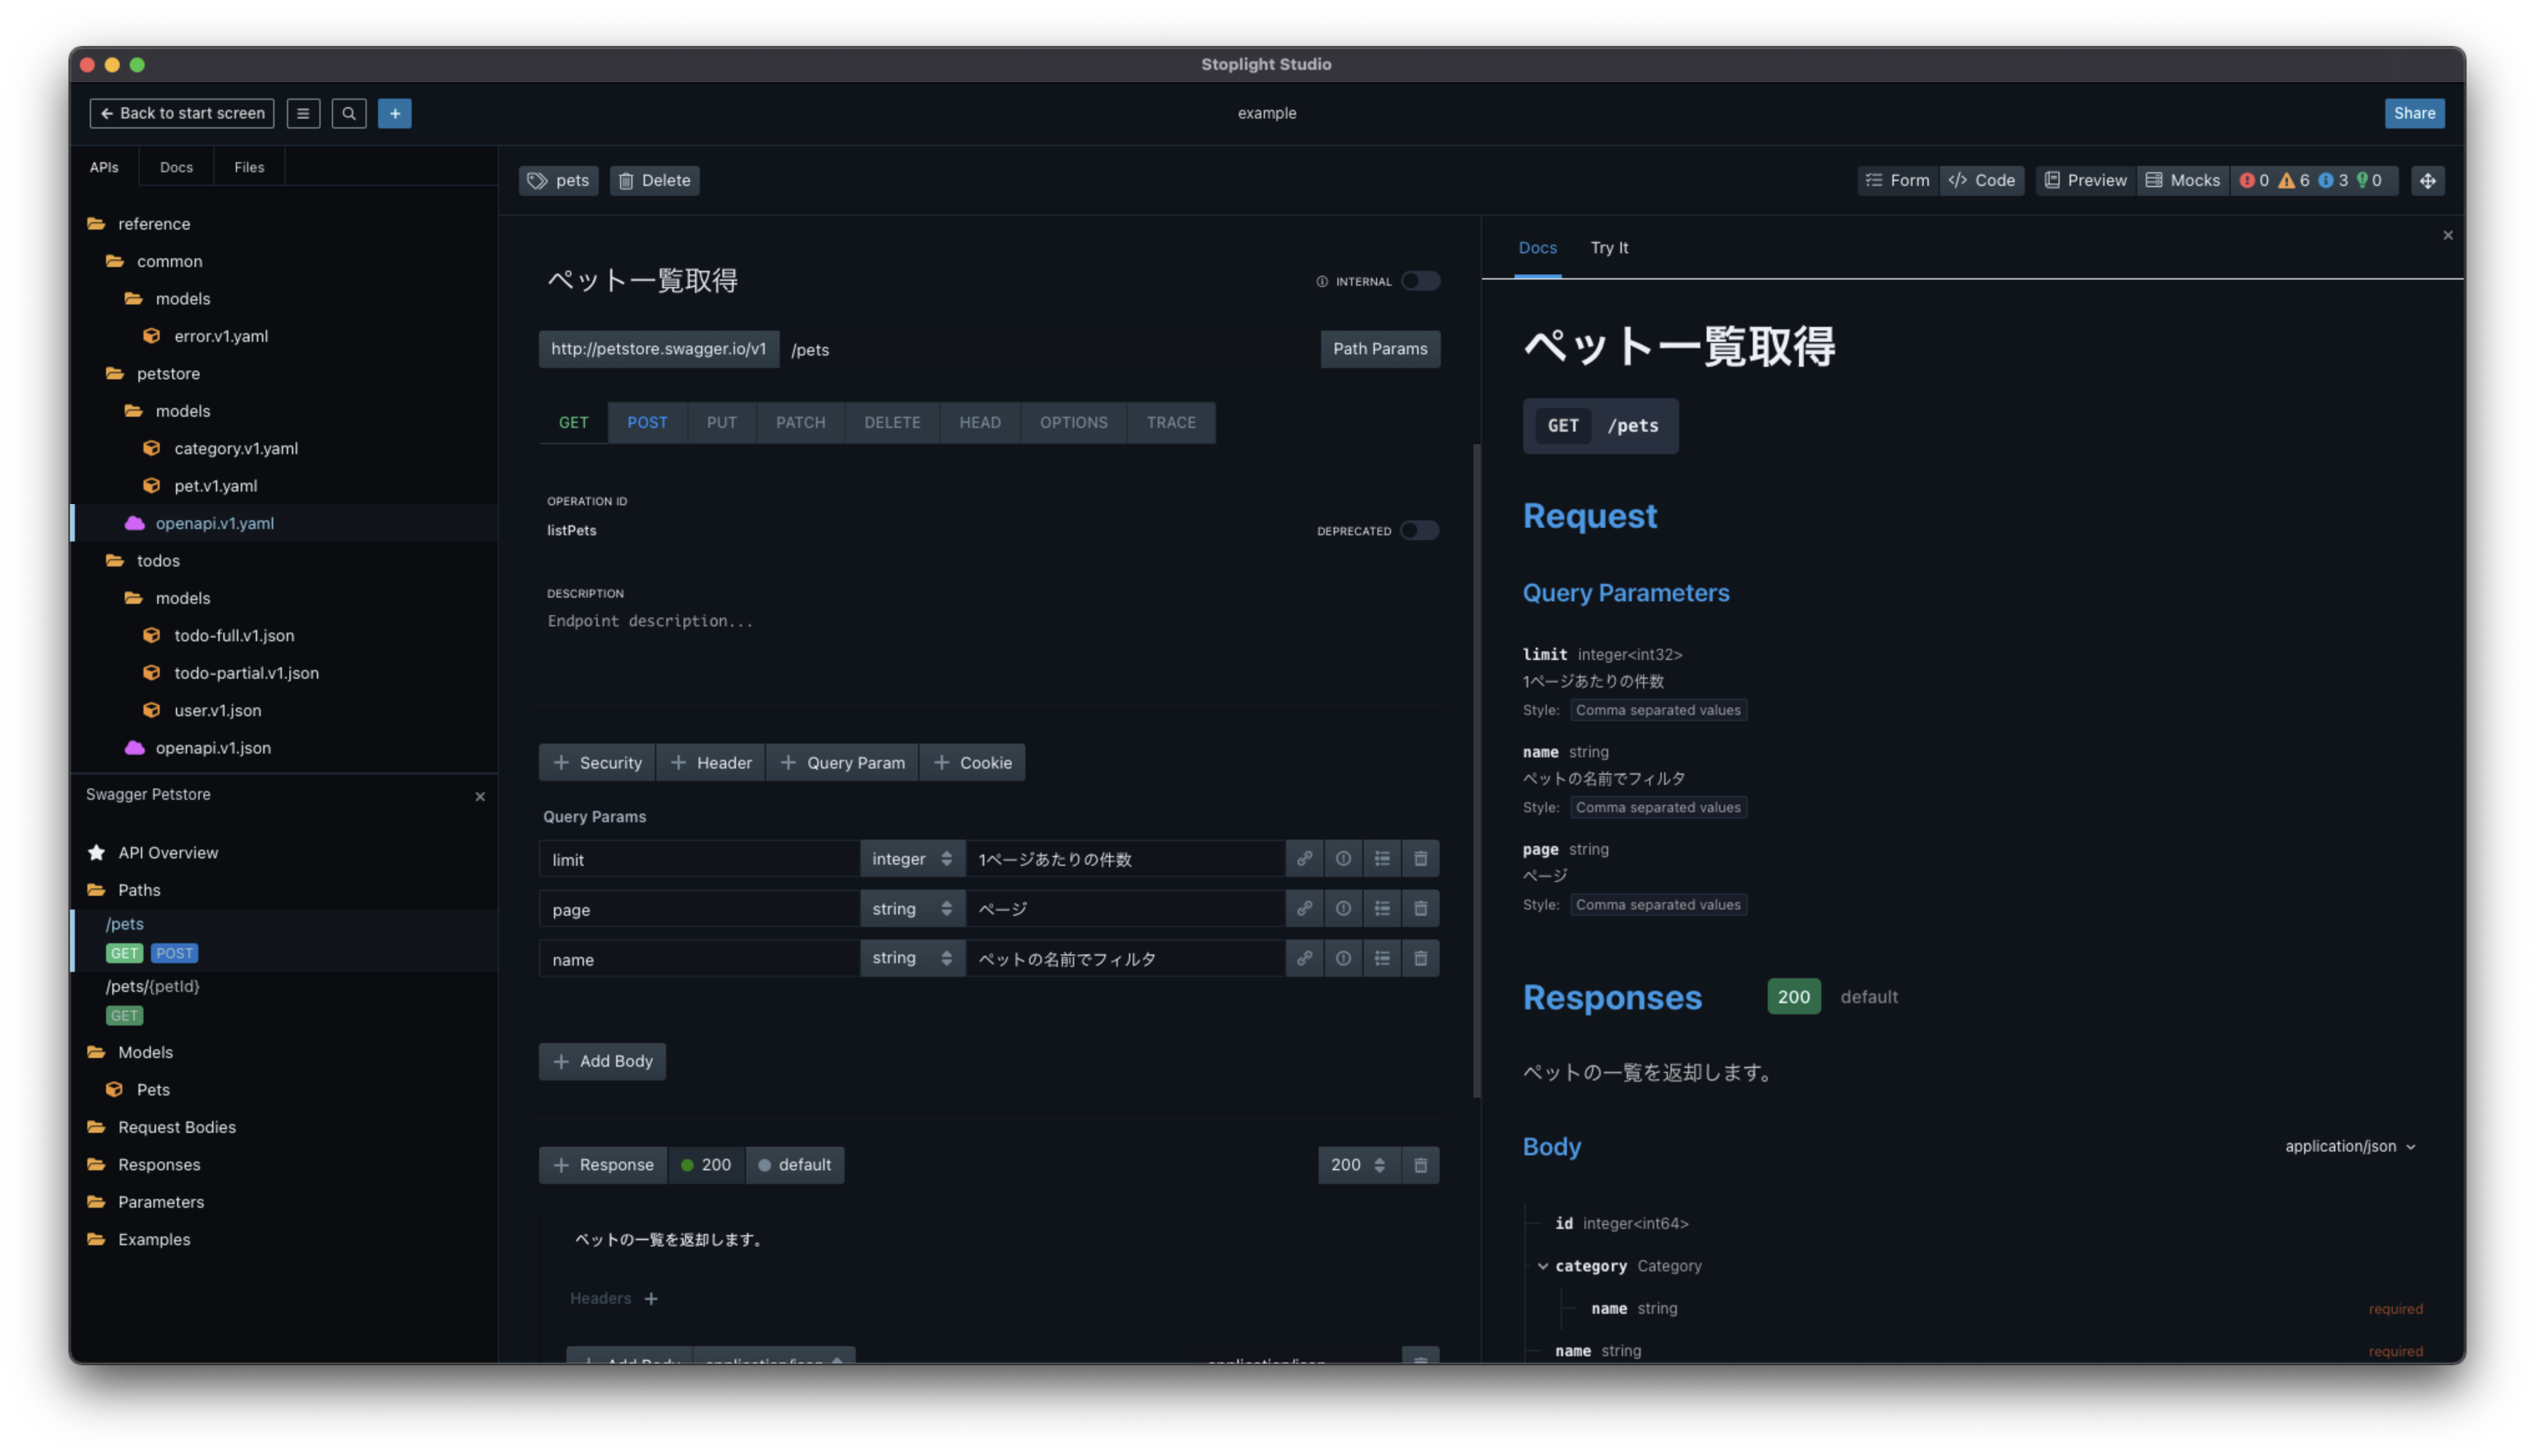The image size is (2535, 1456).
Task: Open openapi.v1.yaml in the petstore folder
Action: (214, 522)
